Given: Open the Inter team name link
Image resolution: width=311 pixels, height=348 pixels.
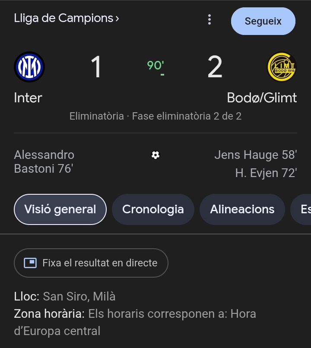Looking at the screenshot, I should (28, 98).
